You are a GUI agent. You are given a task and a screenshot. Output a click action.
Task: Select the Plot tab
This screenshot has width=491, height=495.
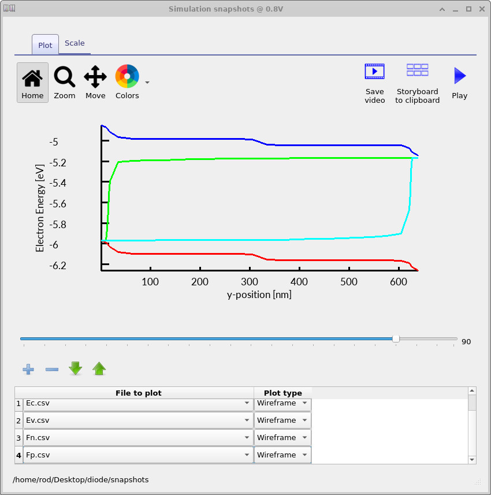coord(45,45)
